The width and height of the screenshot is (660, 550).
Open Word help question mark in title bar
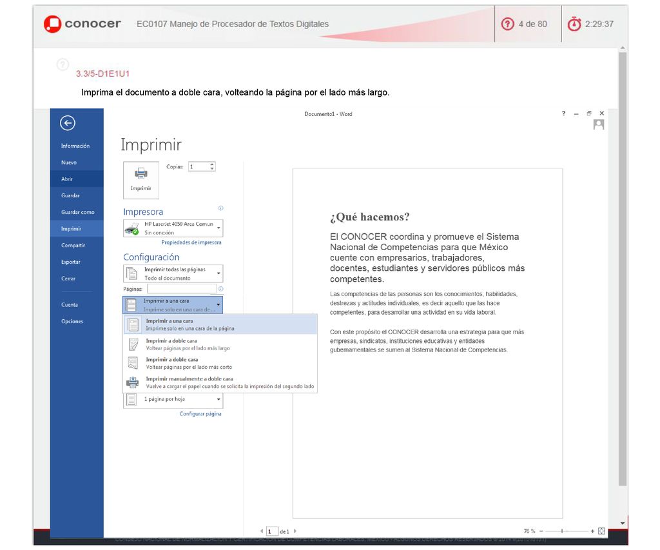coord(563,113)
